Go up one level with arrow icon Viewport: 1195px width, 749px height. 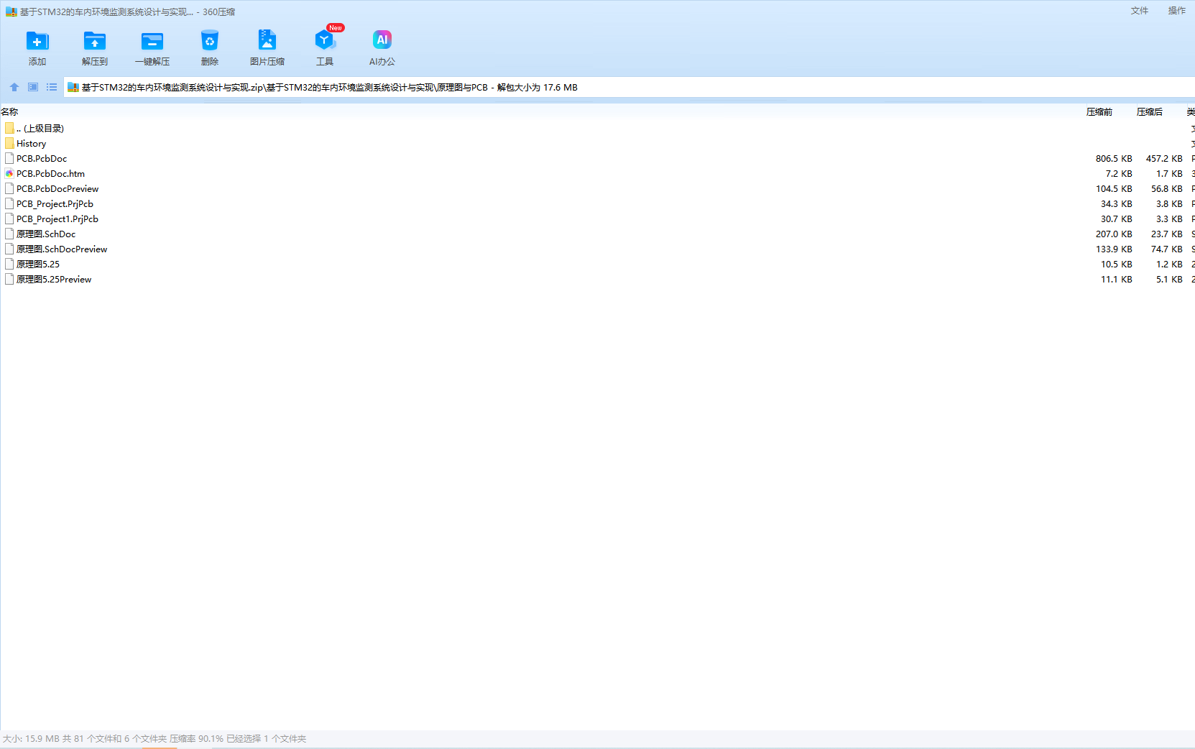click(x=14, y=87)
